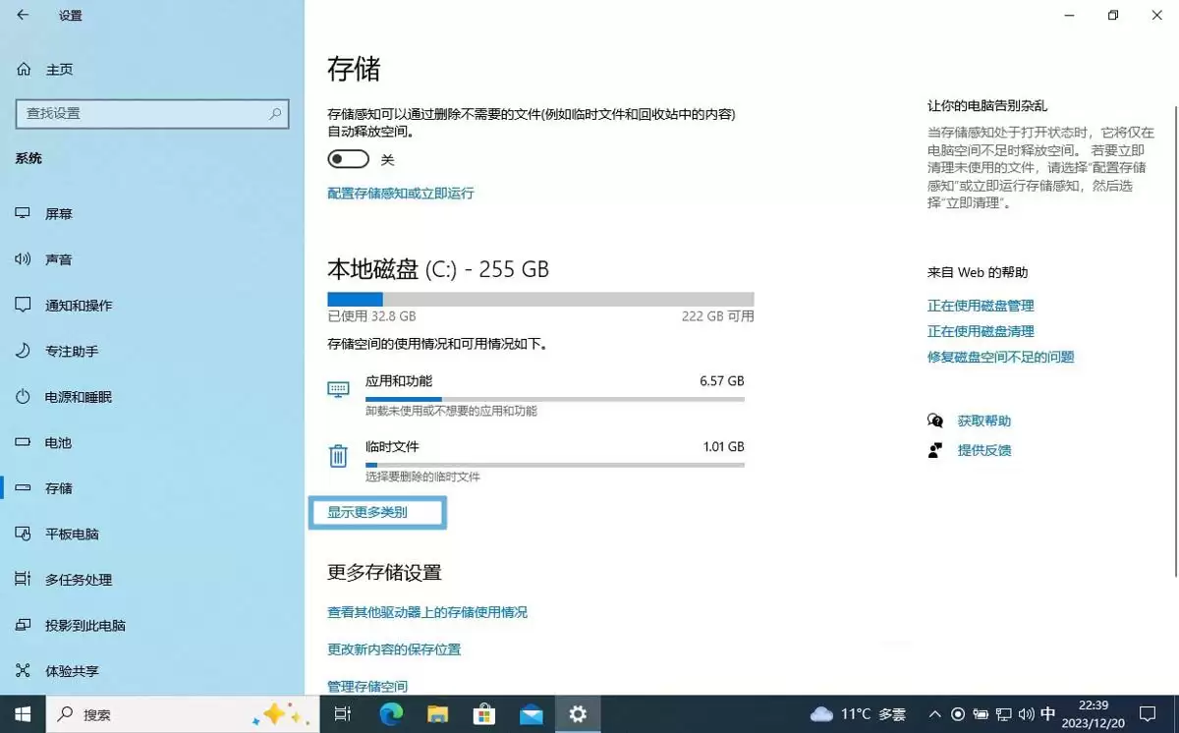Open the 配置存储感知或立即运行 link
Image resolution: width=1179 pixels, height=733 pixels.
(401, 194)
